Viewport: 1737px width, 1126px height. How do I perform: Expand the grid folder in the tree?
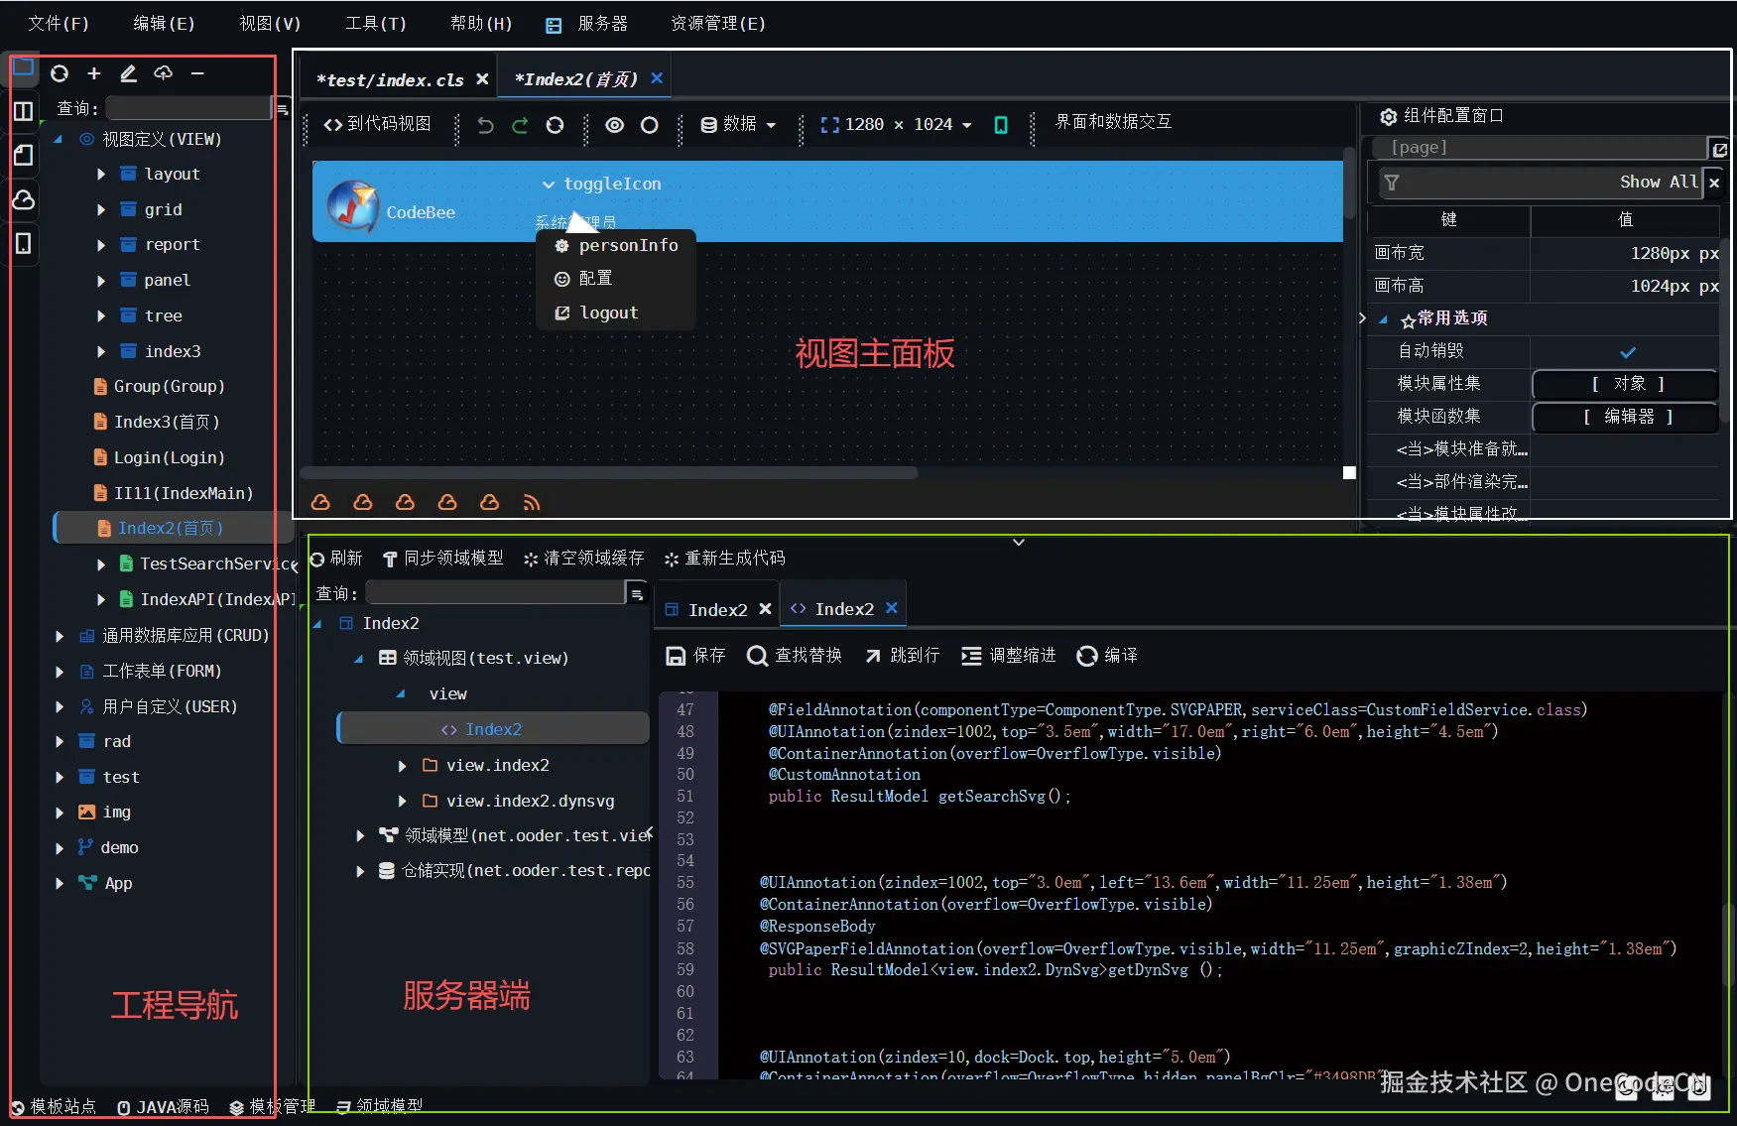101,210
